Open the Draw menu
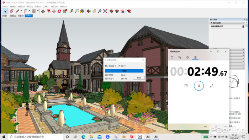The width and height of the screenshot is (249, 140). click(x=38, y=6)
